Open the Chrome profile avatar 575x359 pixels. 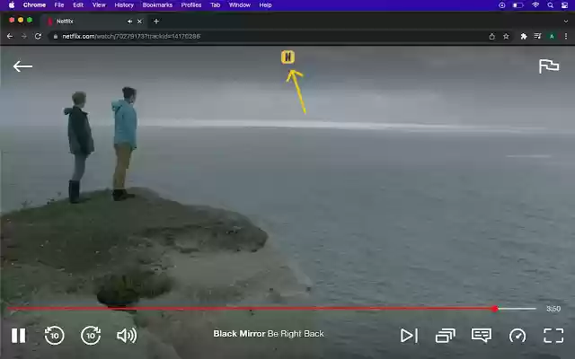(x=552, y=36)
